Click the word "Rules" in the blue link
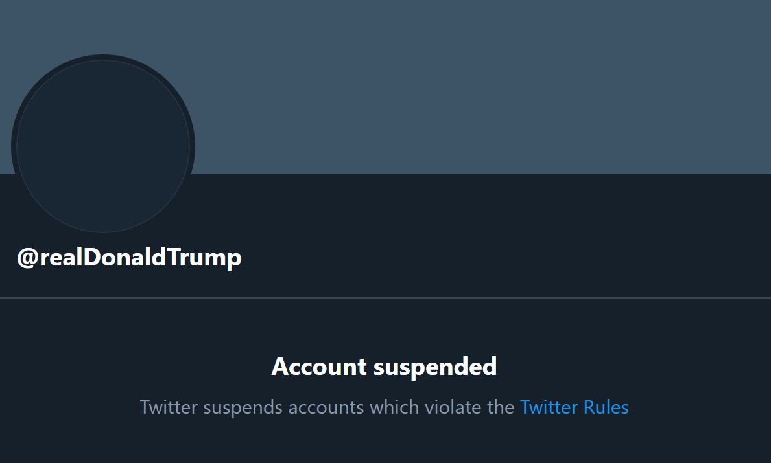Screen dimensions: 771x463 click(606, 407)
